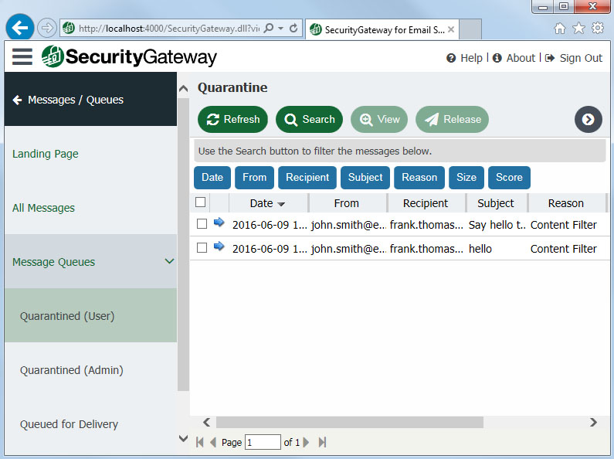Open Landing Page in the sidebar

pyautogui.click(x=46, y=154)
